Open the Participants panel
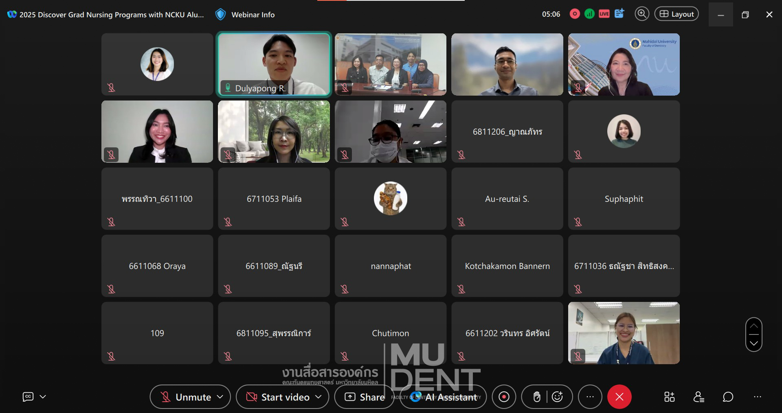 699,397
